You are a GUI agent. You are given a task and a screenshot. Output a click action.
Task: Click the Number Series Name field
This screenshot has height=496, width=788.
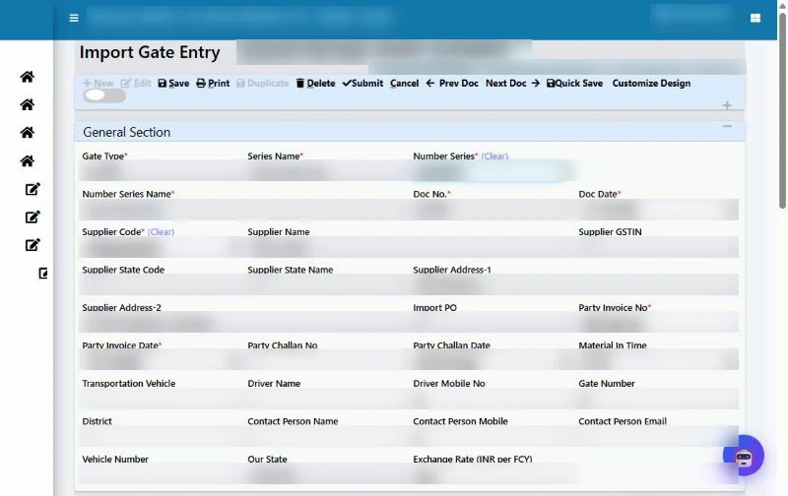[x=243, y=210]
